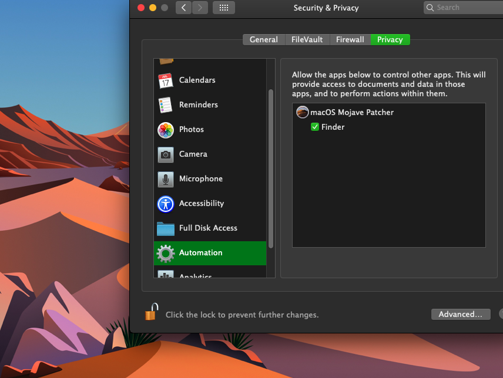Image resolution: width=503 pixels, height=378 pixels.
Task: Select the Reminders label
Action: [x=198, y=104]
